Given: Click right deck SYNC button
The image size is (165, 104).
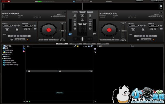Looking at the screenshot, I should (x=117, y=40).
